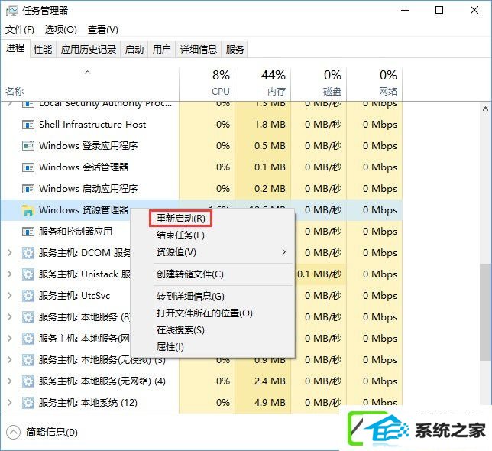Click the 服务和控制器应用 process icon

click(28, 232)
